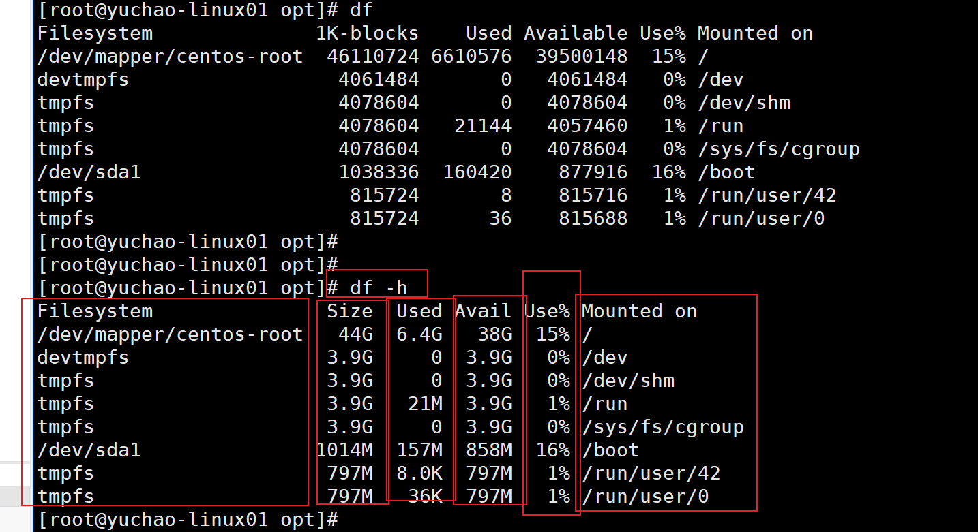Select the 8.0K used value

tap(419, 473)
